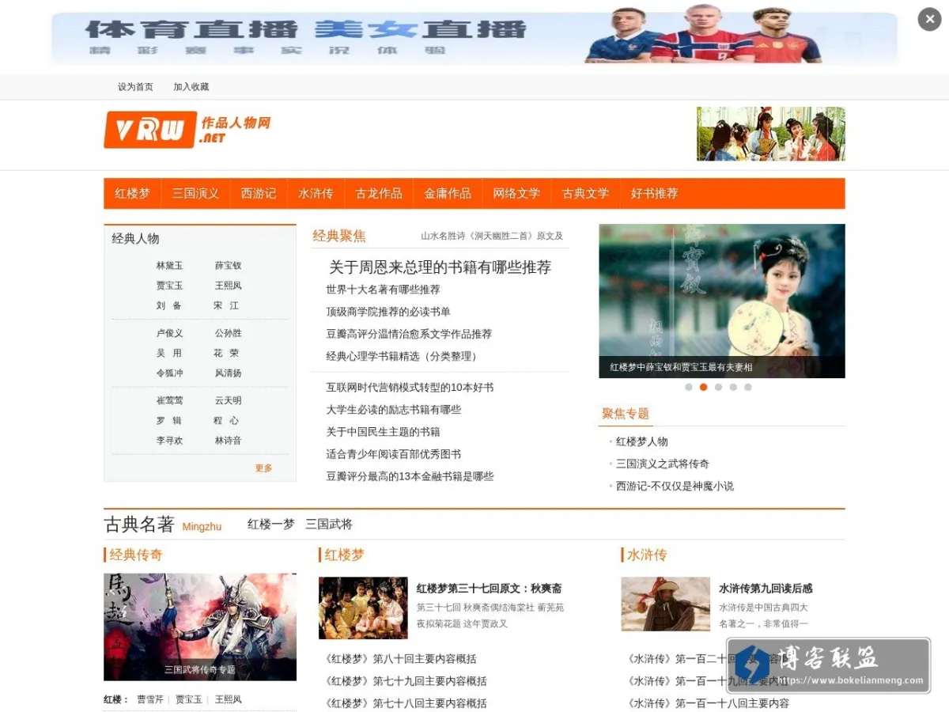Open the 金庸作品 navigation menu item
949x712 pixels.
coord(448,193)
